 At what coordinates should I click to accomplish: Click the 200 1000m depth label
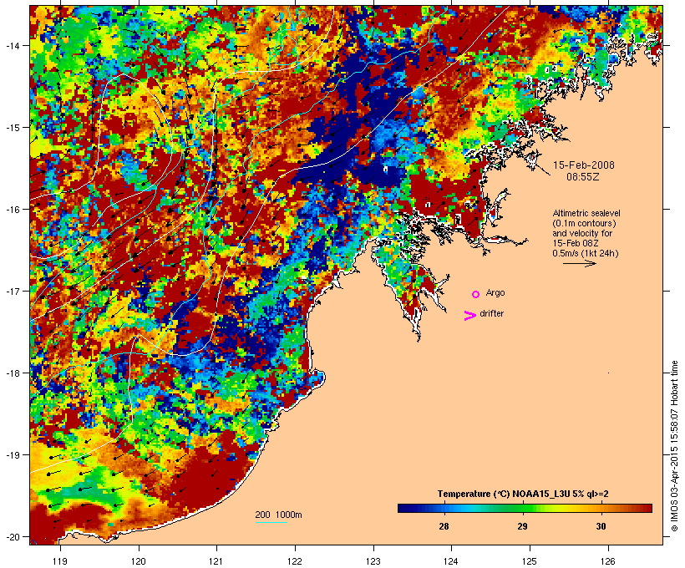pyautogui.click(x=278, y=515)
